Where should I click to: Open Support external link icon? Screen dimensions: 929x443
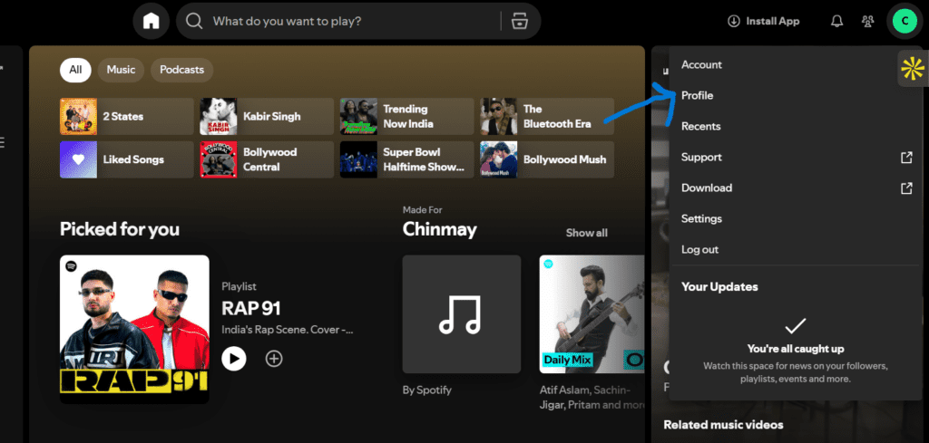click(x=906, y=158)
